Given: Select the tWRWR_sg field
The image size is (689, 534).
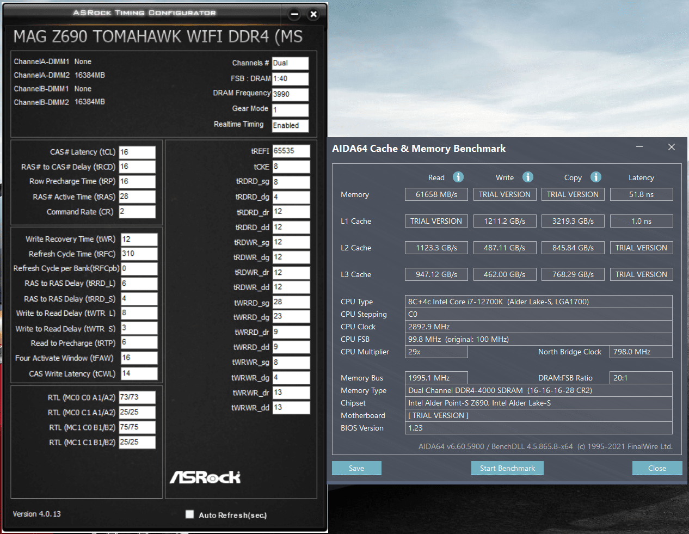Looking at the screenshot, I should click(291, 362).
